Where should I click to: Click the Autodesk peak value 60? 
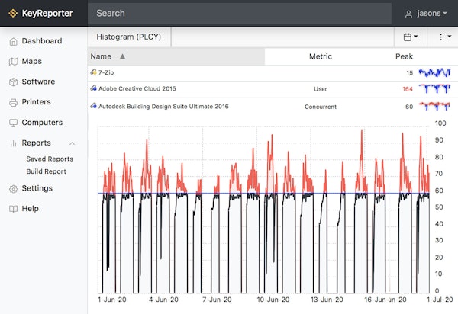tap(409, 107)
